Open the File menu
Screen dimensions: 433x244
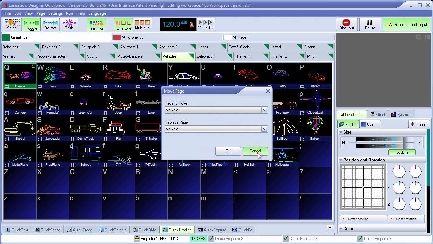(8, 13)
